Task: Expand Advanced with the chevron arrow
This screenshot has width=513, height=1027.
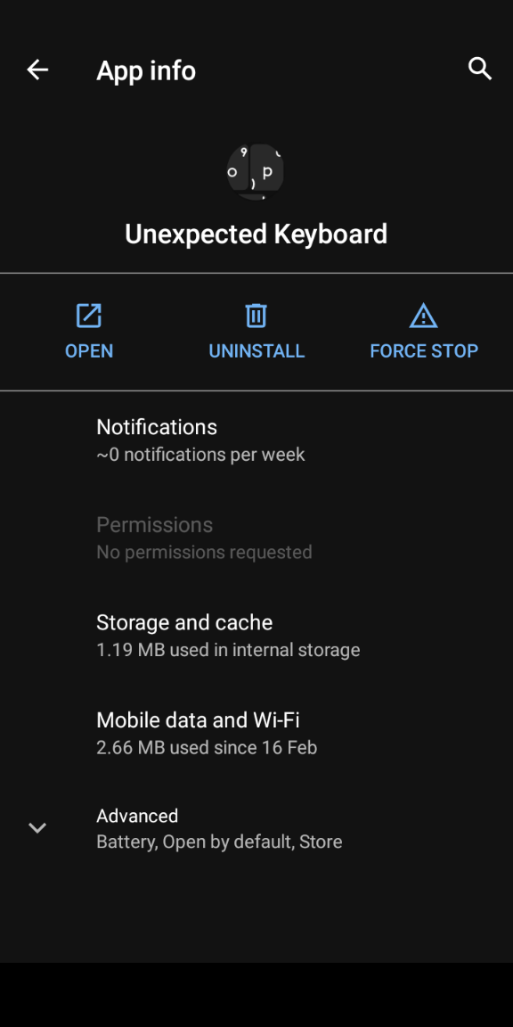Action: (37, 827)
